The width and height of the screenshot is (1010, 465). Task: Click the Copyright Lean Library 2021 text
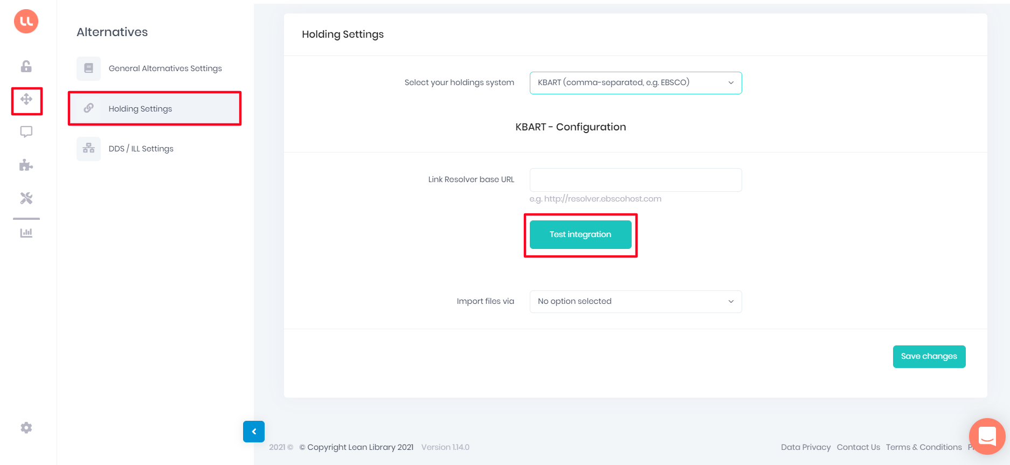coord(356,447)
